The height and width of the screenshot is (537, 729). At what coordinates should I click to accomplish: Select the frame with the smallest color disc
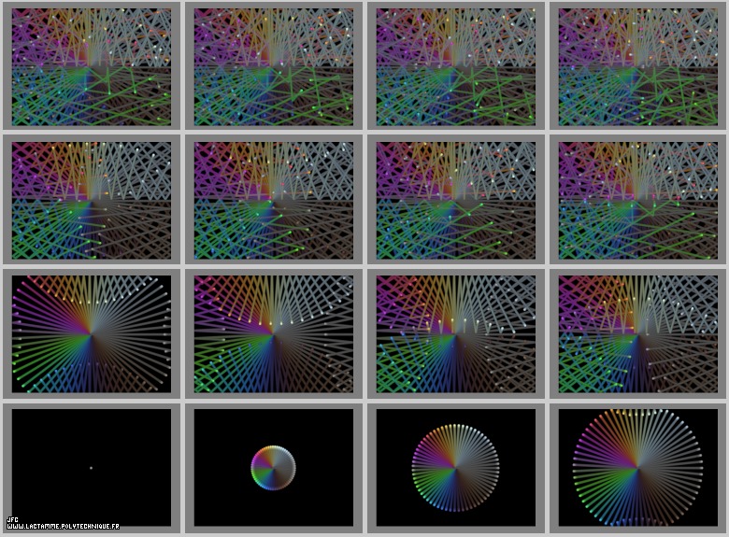tap(274, 466)
